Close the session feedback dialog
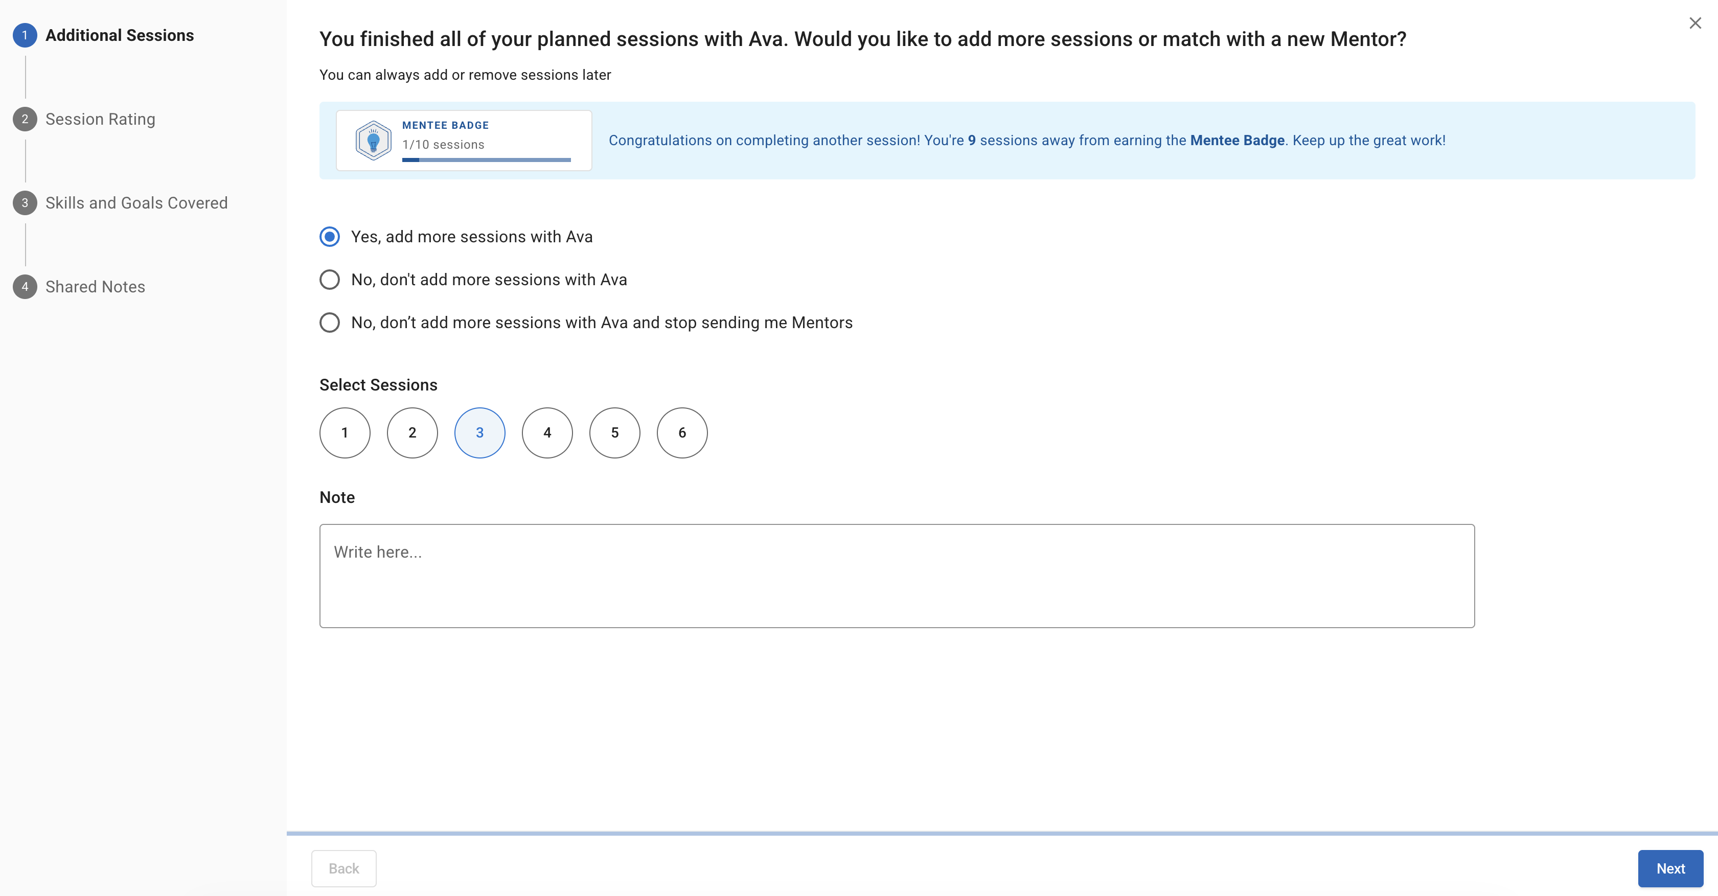This screenshot has height=896, width=1718. pos(1694,24)
